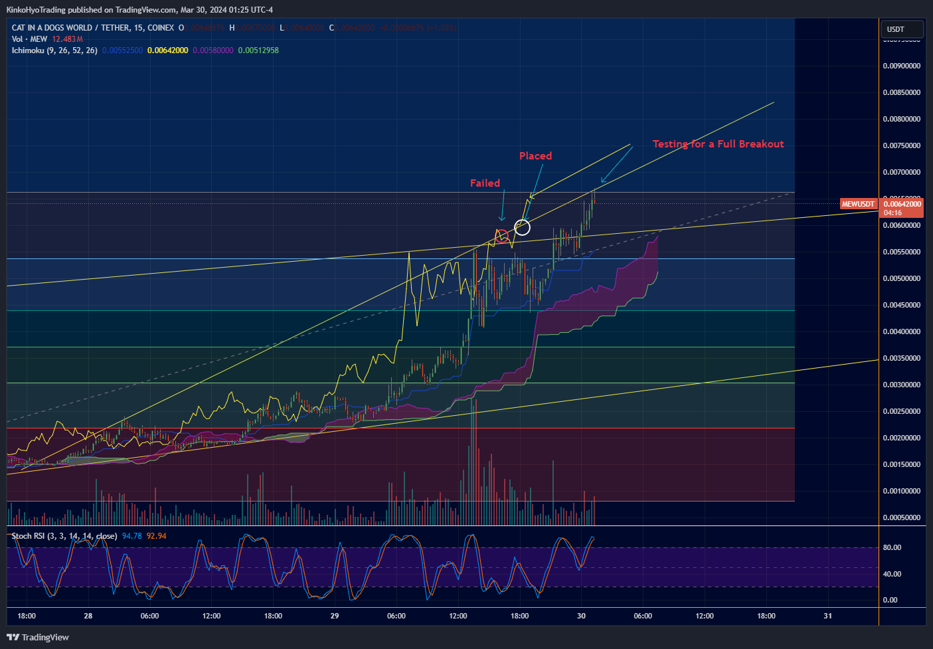
Task: Click the yellow Ichimoku value 0.00642000
Action: pyautogui.click(x=168, y=50)
